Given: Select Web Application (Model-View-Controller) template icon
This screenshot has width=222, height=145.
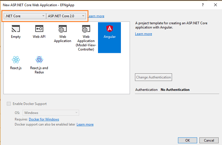Looking at the screenshot, I should click(x=86, y=29).
